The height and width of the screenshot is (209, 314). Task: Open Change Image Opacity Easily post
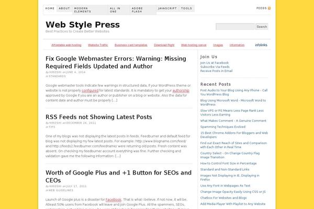233,192
